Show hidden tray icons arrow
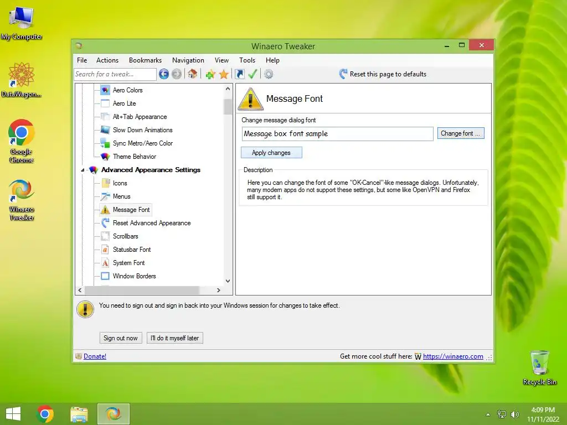567x425 pixels. pos(488,414)
